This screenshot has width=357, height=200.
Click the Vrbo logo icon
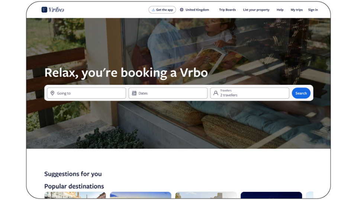(x=44, y=10)
